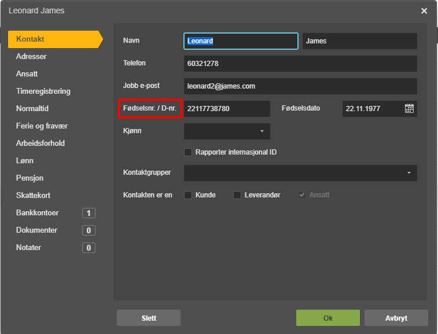
Task: Open the Kontaktgrupper dropdown arrow
Action: (x=409, y=173)
